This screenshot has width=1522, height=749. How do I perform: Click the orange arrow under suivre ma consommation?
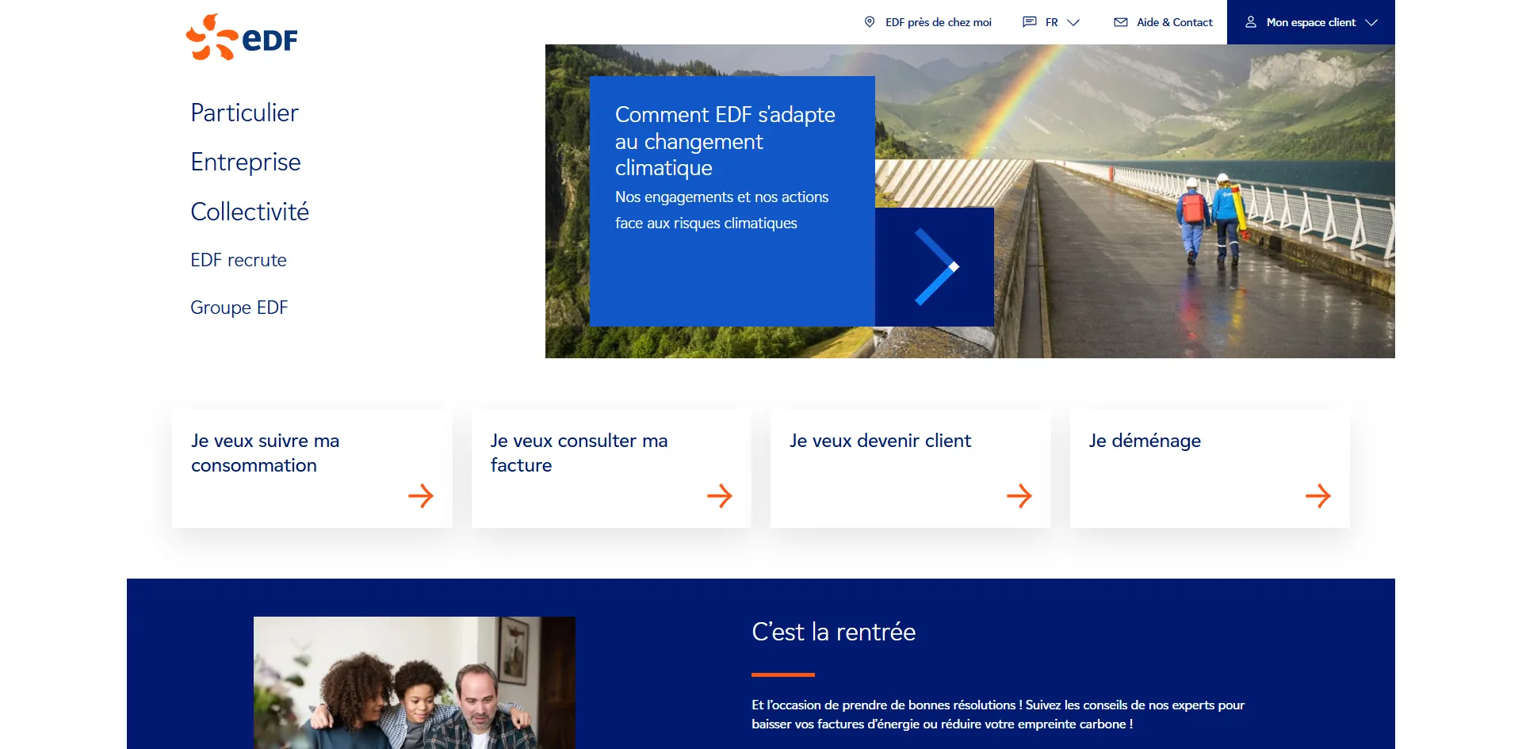pyautogui.click(x=421, y=496)
